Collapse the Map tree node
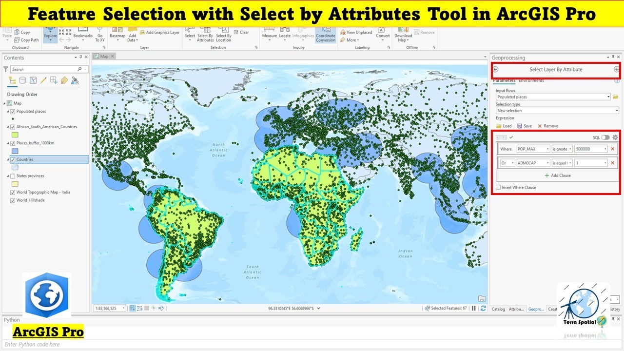The image size is (624, 351). coord(5,103)
